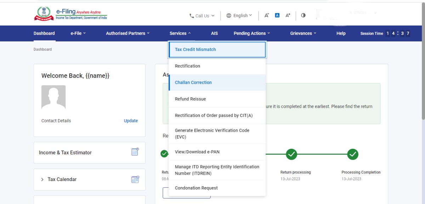
Task: Expand the e-File menu
Action: (78, 33)
